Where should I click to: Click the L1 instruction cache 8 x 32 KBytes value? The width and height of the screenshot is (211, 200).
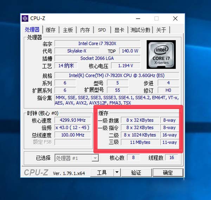(x=140, y=128)
